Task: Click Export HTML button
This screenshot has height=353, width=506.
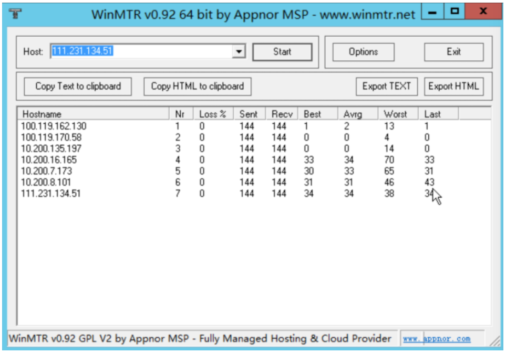Action: pyautogui.click(x=454, y=87)
